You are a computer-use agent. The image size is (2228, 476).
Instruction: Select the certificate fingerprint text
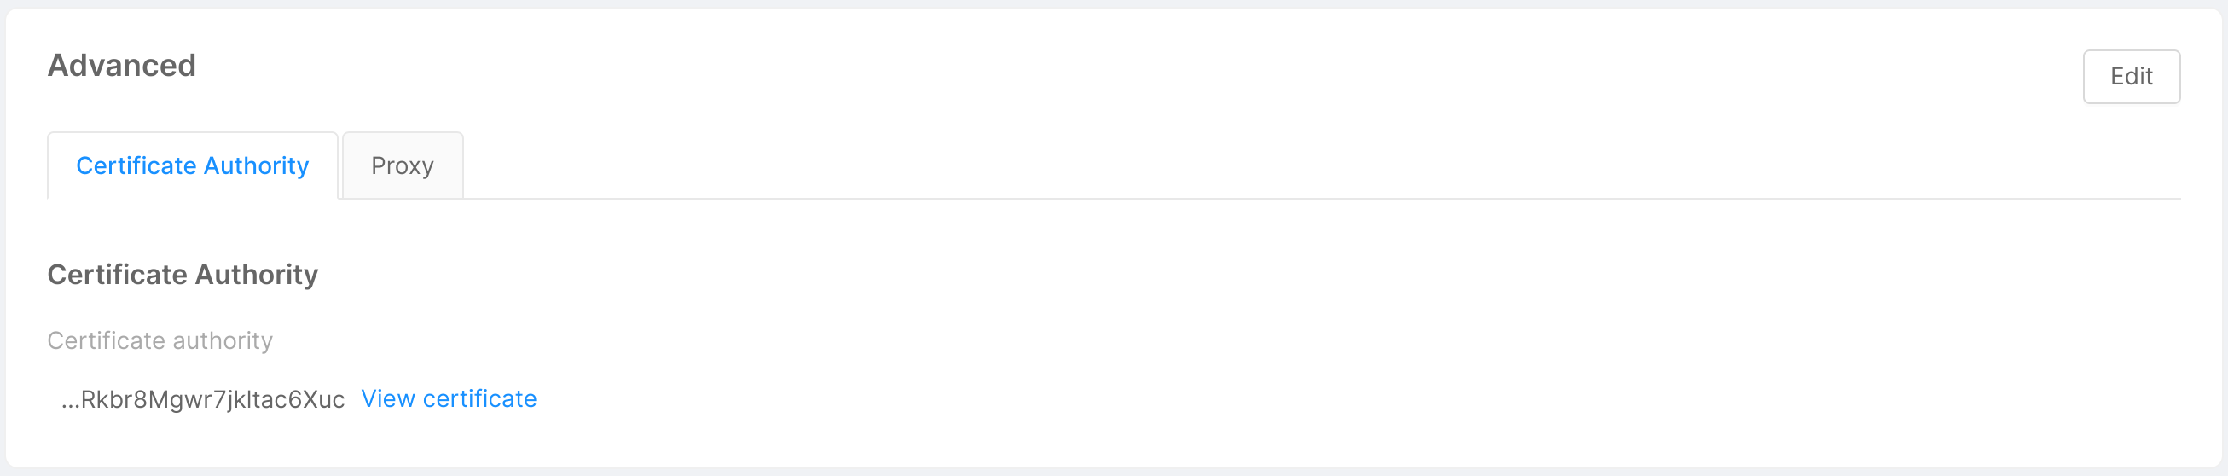pyautogui.click(x=202, y=399)
